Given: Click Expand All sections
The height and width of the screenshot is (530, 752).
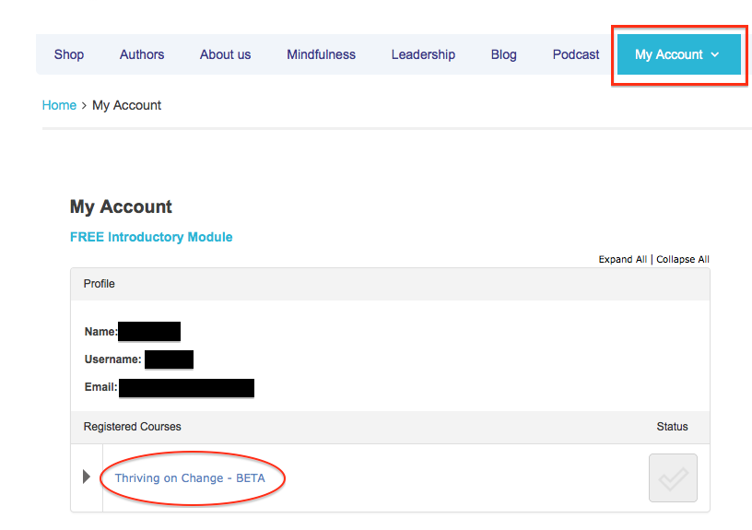Looking at the screenshot, I should click(x=622, y=260).
